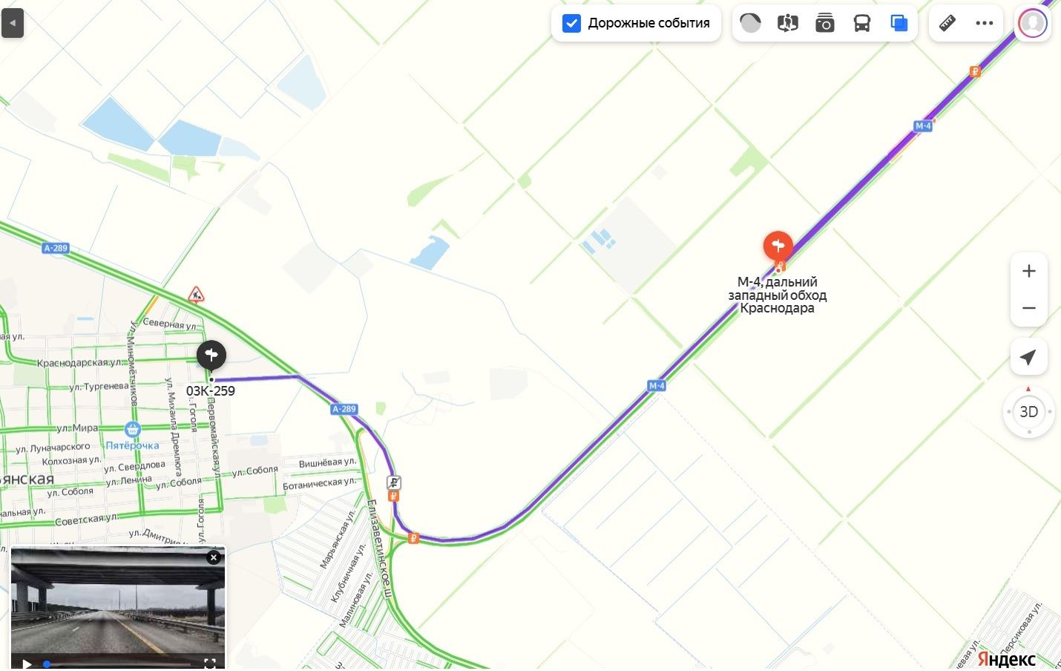The height and width of the screenshot is (671, 1061).
Task: Open the three-dots more menu
Action: point(985,23)
